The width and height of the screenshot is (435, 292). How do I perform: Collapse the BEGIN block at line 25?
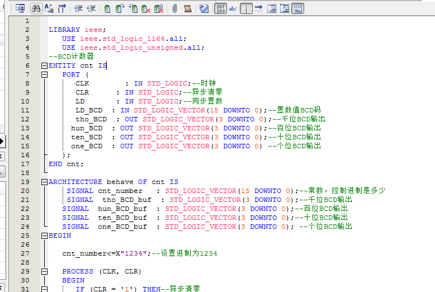pyautogui.click(x=44, y=236)
